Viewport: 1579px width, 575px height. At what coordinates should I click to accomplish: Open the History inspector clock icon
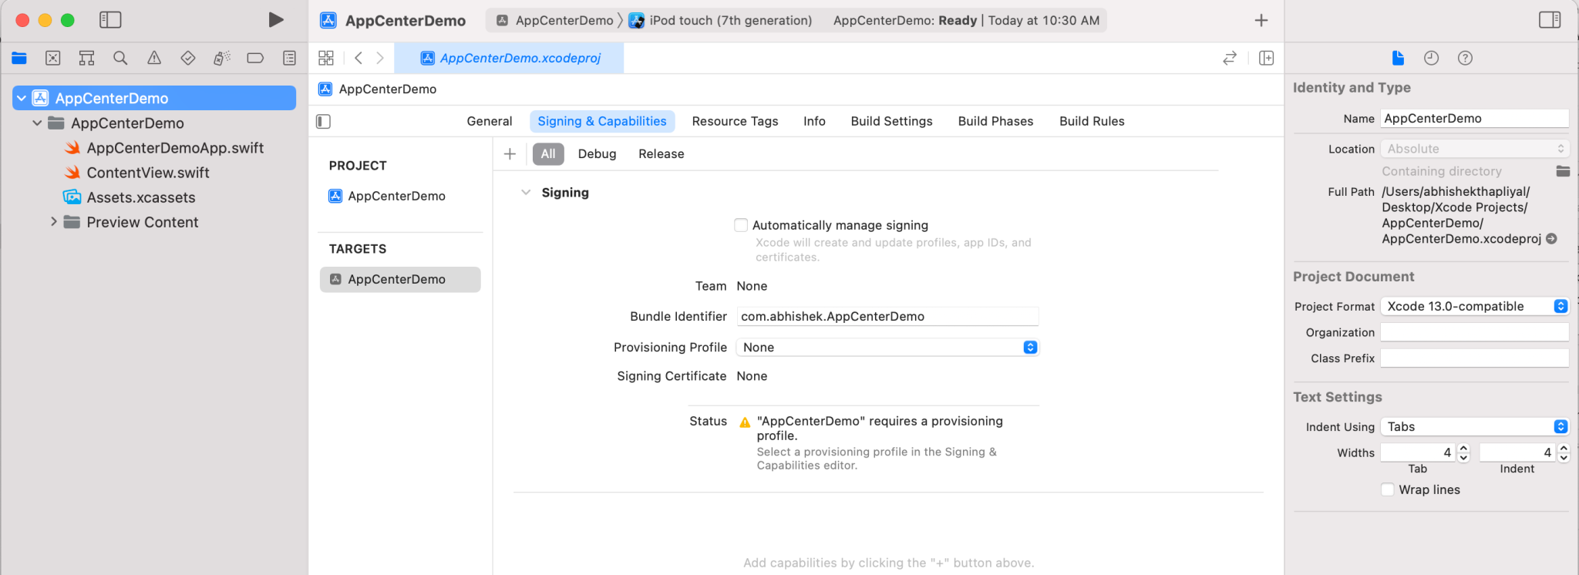(x=1431, y=58)
